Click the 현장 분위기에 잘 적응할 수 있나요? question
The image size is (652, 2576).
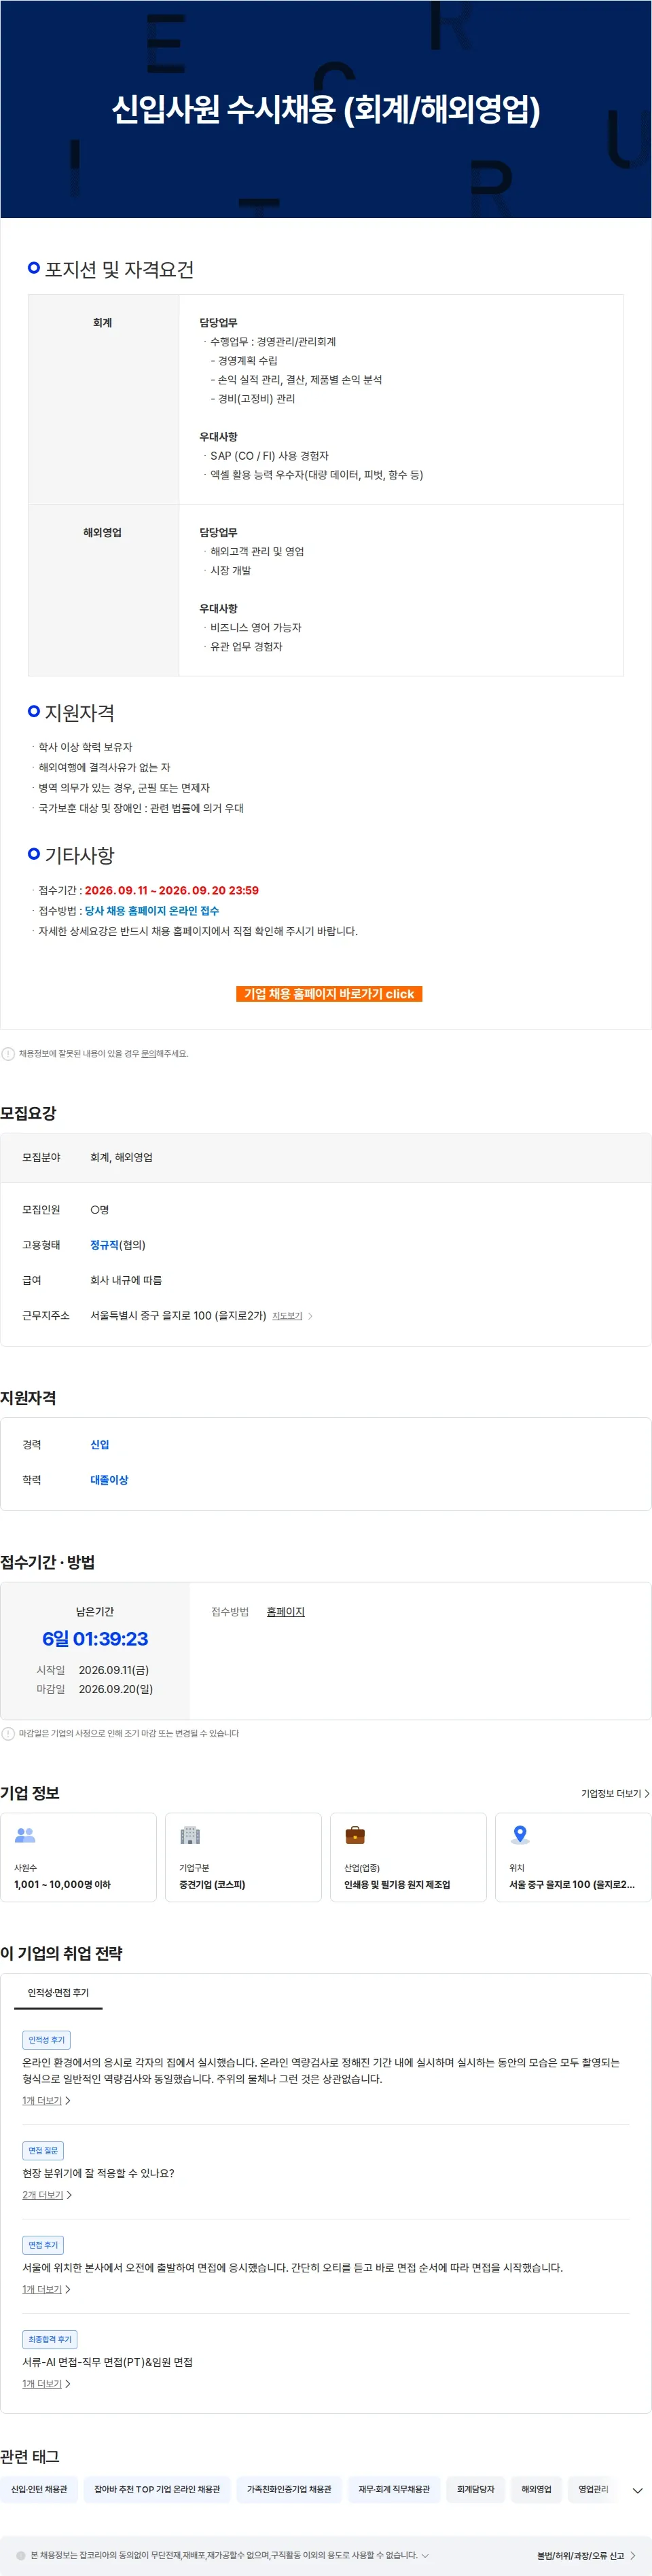coord(98,2172)
